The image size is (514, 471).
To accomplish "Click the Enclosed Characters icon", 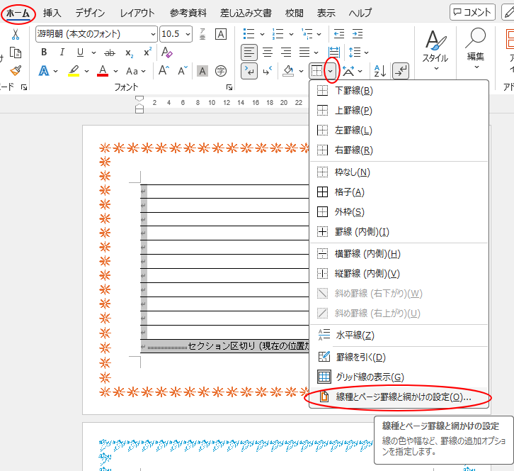I will point(221,71).
